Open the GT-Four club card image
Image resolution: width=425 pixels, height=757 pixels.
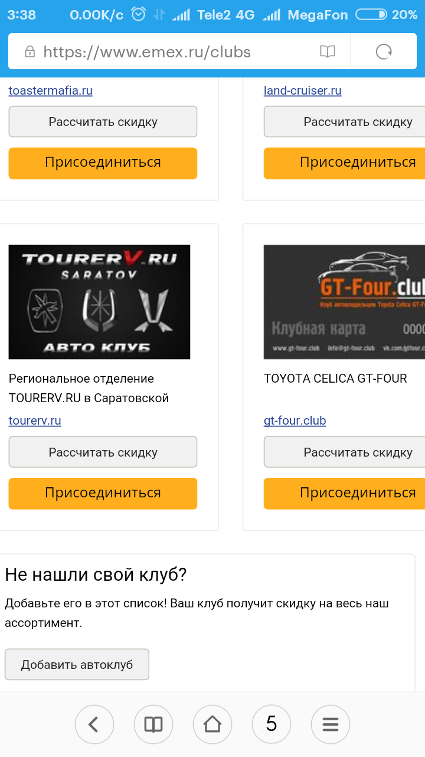click(344, 302)
